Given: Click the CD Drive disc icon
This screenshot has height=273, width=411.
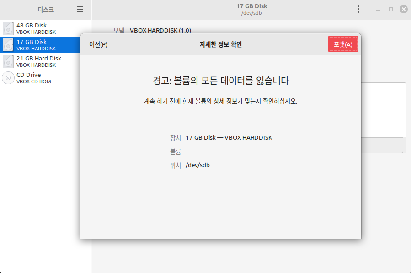Looking at the screenshot, I should [x=8, y=78].
